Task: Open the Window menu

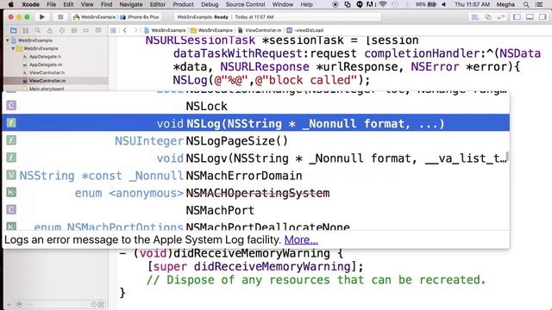Action: [x=283, y=4]
